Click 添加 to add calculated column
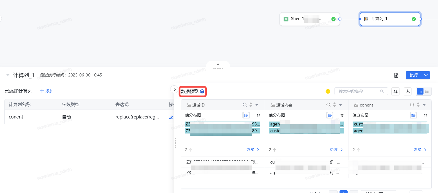 [x=47, y=91]
